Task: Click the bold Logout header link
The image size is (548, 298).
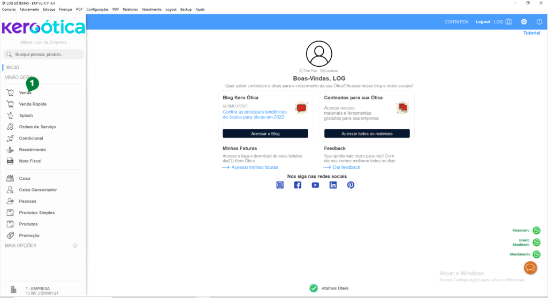Action: [483, 22]
